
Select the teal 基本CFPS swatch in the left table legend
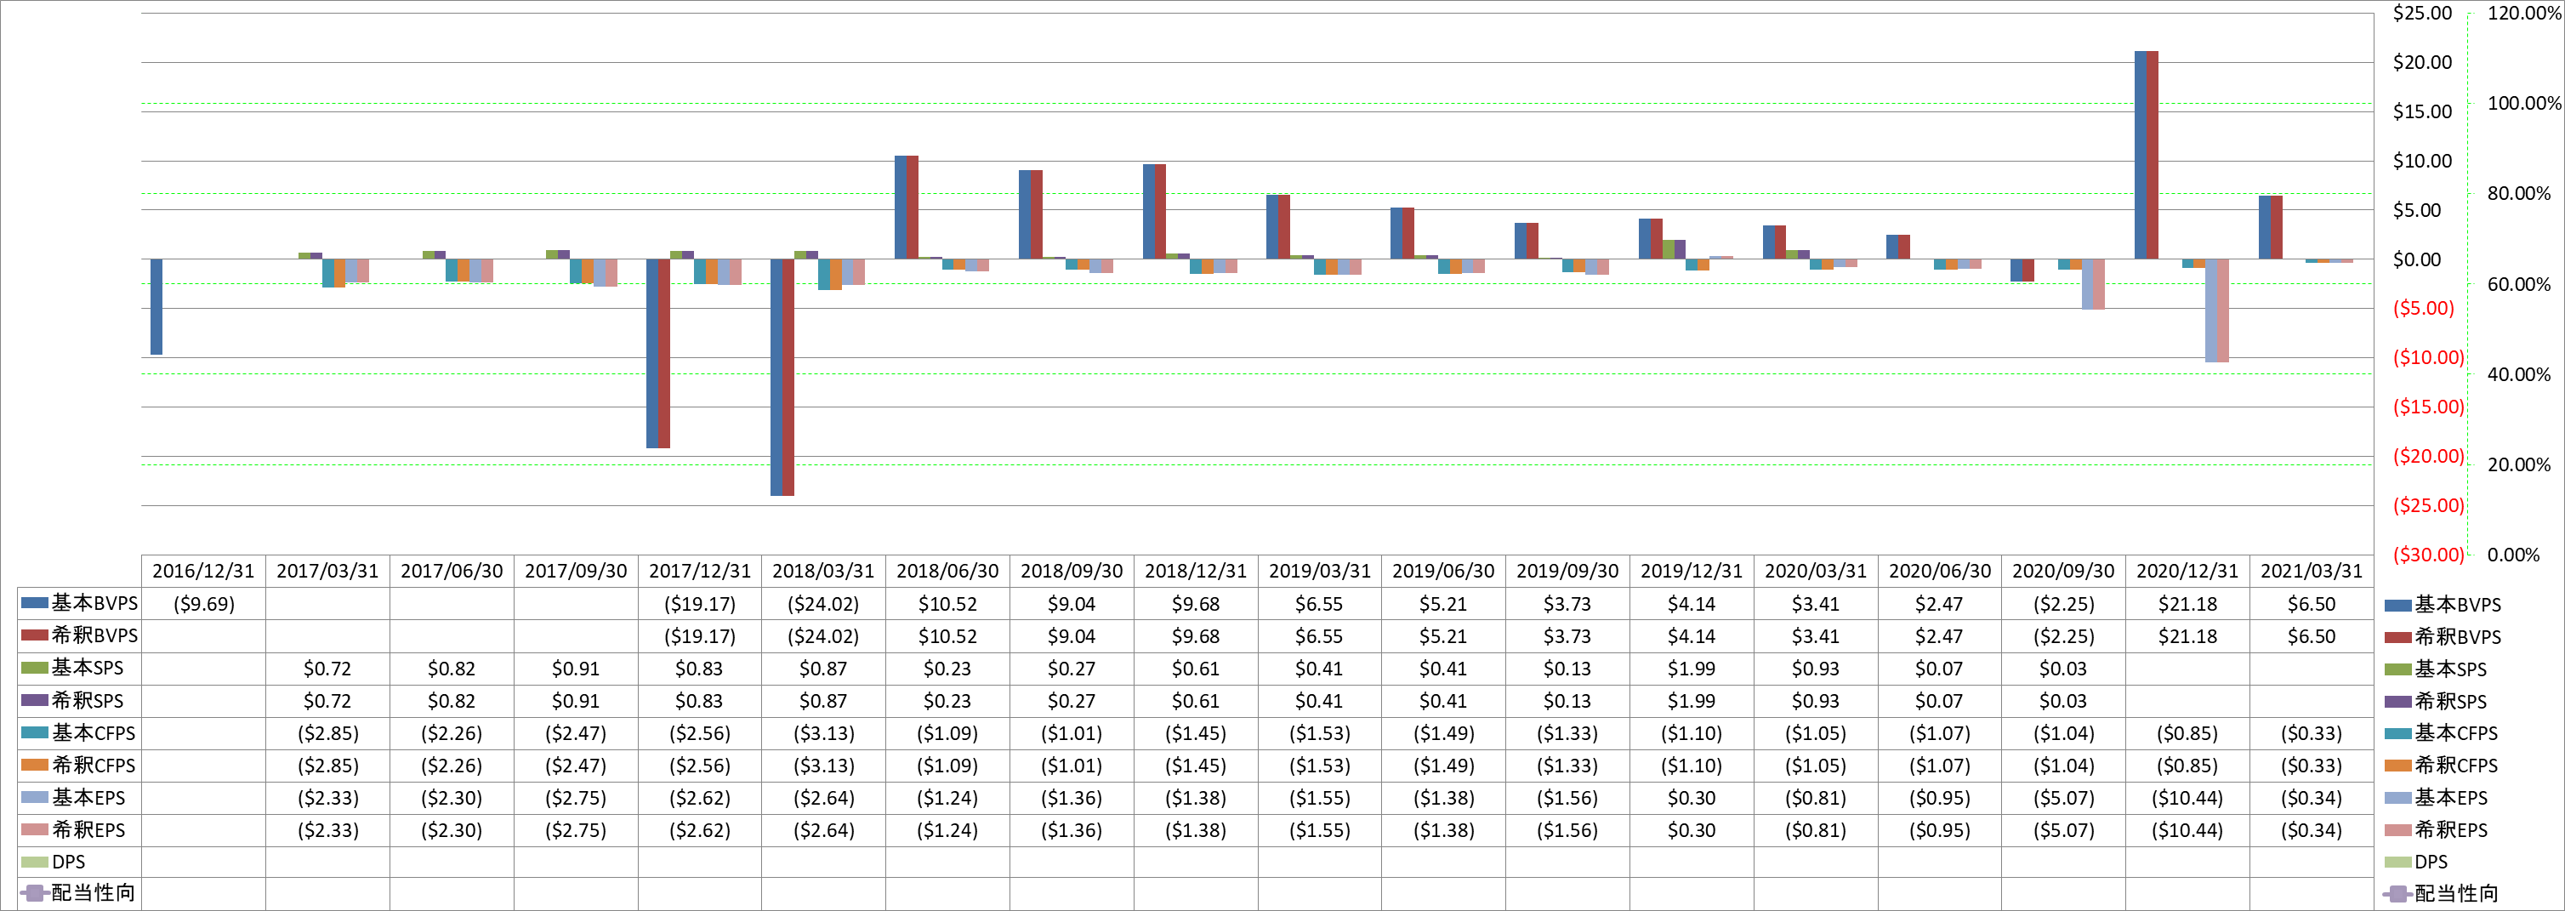35,732
